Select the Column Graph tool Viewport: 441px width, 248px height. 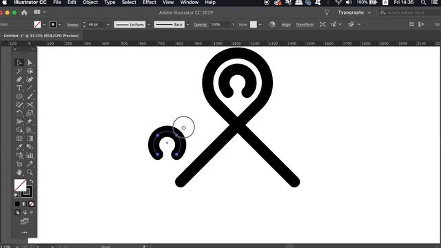point(30,156)
